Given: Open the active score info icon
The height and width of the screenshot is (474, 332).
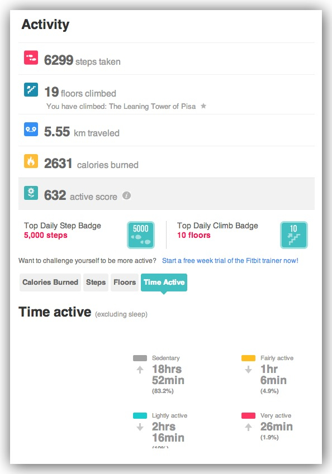Looking at the screenshot, I should coord(126,195).
